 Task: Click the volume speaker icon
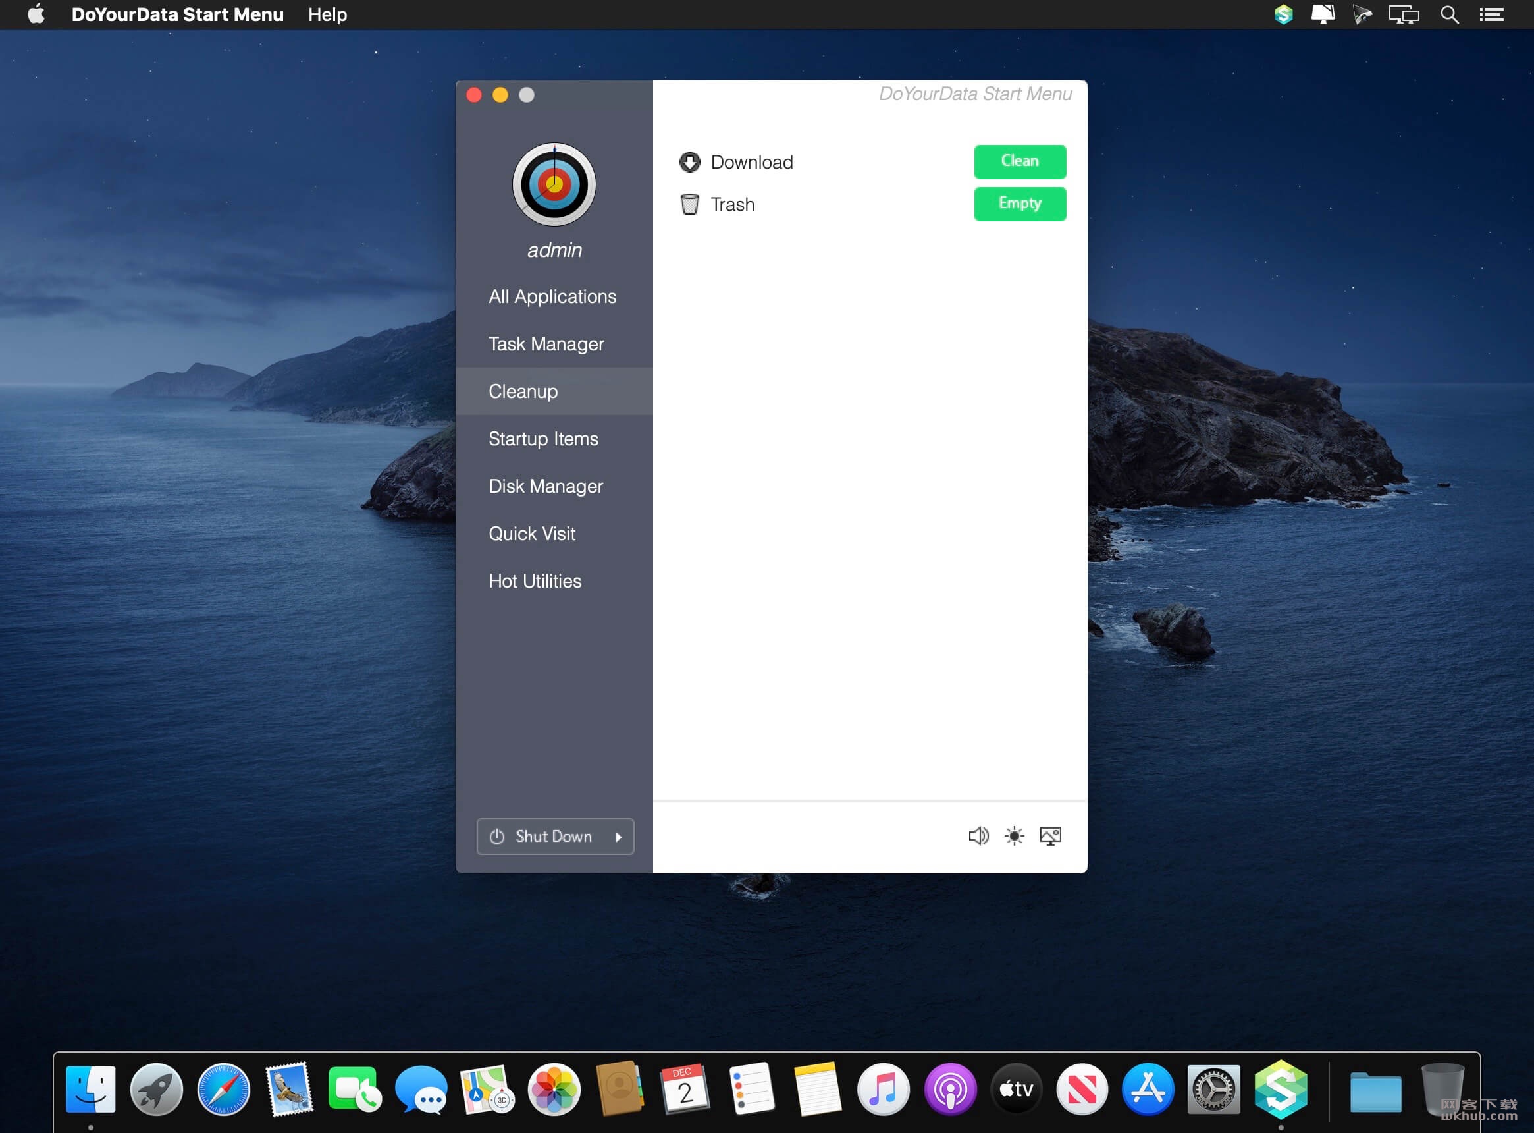(978, 835)
